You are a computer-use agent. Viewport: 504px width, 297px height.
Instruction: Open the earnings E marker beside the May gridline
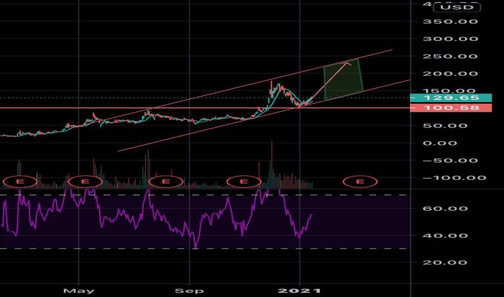pos(85,182)
